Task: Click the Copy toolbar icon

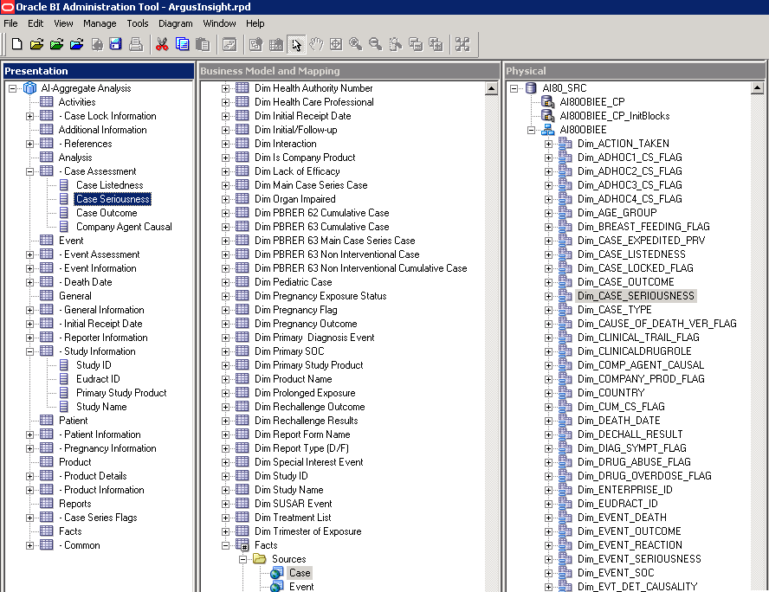Action: [x=183, y=45]
